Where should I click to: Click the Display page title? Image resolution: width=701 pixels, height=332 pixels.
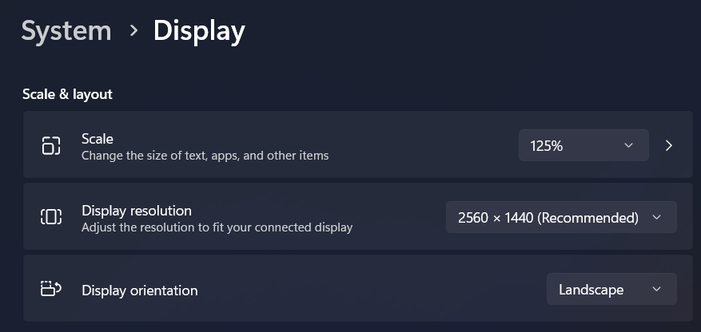[199, 32]
